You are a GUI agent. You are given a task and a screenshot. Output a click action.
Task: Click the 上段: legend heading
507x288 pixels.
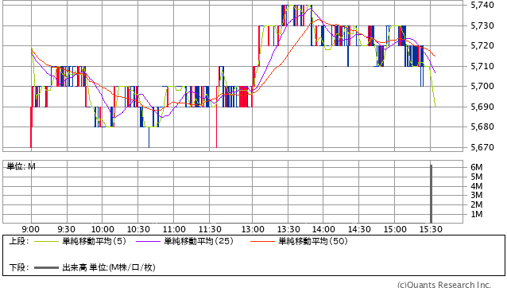(19, 241)
